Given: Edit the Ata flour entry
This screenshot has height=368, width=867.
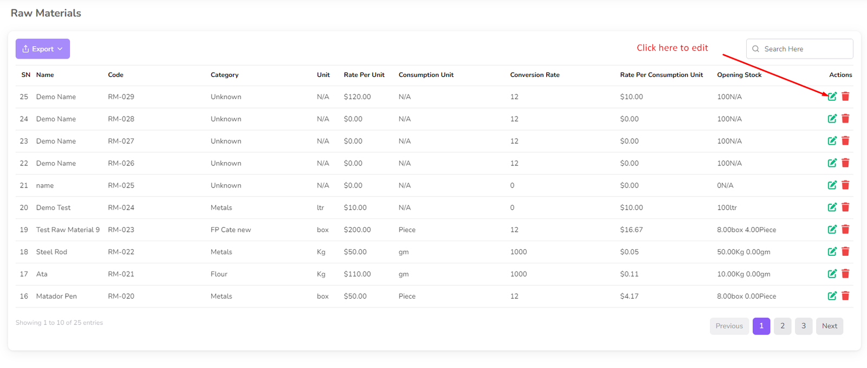Looking at the screenshot, I should [832, 274].
